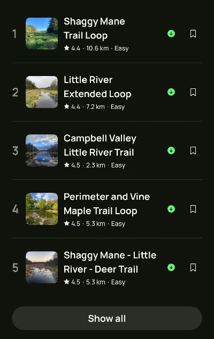Open the sunset thumbnail of trail five

pos(42,267)
